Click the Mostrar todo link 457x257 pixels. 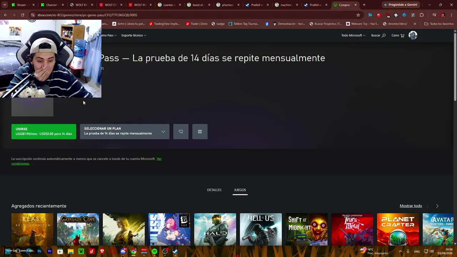[411, 206]
